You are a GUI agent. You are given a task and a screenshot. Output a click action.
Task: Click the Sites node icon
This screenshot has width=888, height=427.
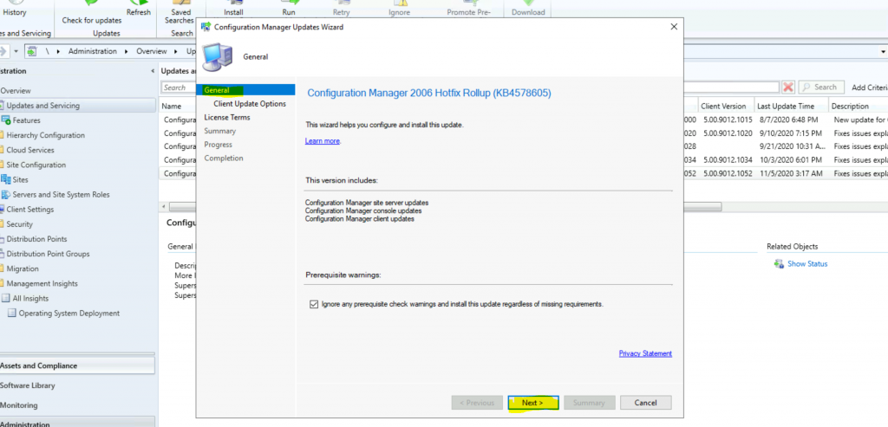(6, 179)
